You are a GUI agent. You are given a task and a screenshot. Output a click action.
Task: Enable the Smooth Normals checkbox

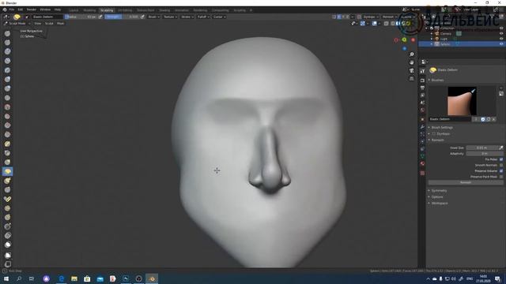pyautogui.click(x=501, y=165)
